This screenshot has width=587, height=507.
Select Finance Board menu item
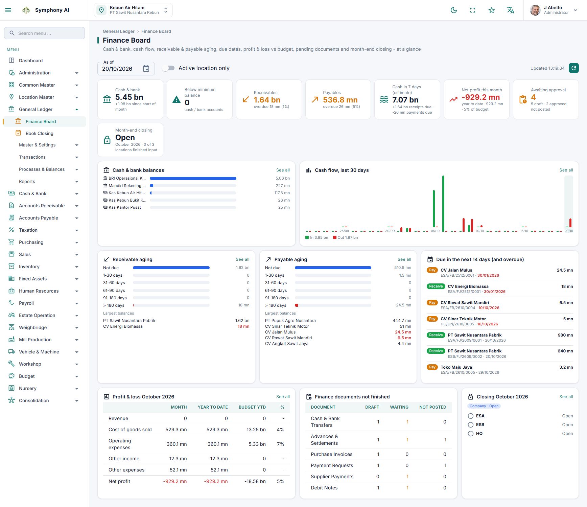click(x=45, y=121)
